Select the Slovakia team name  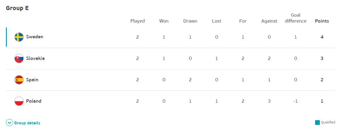click(35, 58)
